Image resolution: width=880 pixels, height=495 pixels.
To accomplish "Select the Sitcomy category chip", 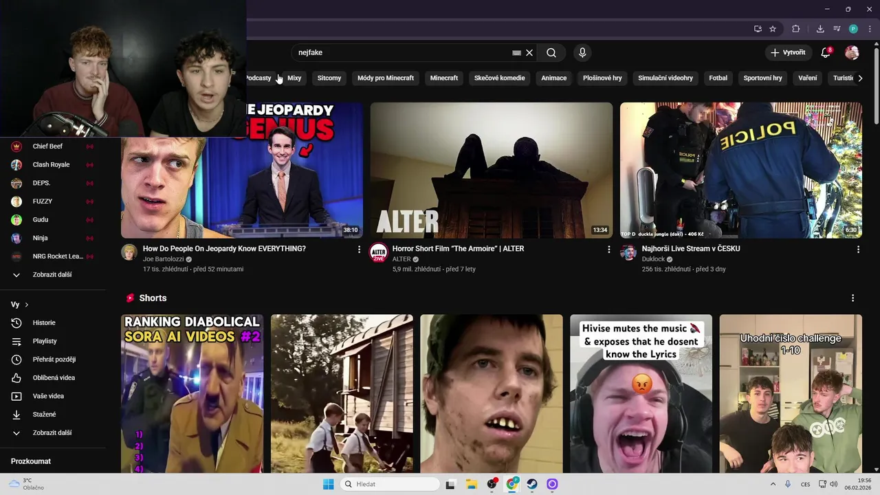I will (329, 78).
